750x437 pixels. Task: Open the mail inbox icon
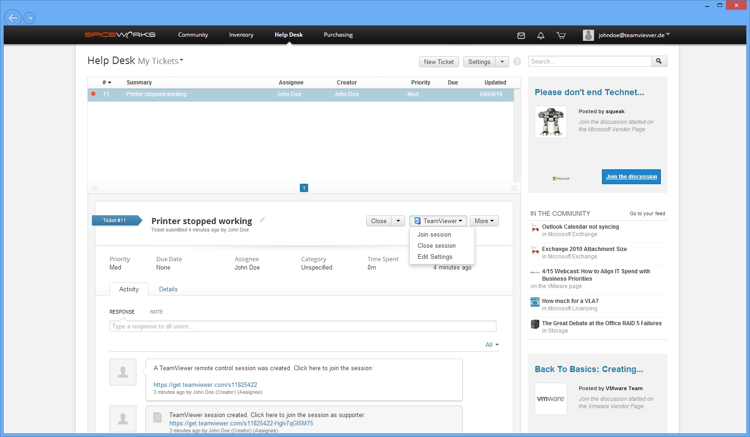point(521,36)
